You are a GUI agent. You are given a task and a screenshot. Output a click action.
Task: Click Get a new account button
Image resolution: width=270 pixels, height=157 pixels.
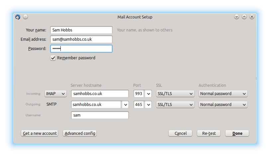coord(40,133)
